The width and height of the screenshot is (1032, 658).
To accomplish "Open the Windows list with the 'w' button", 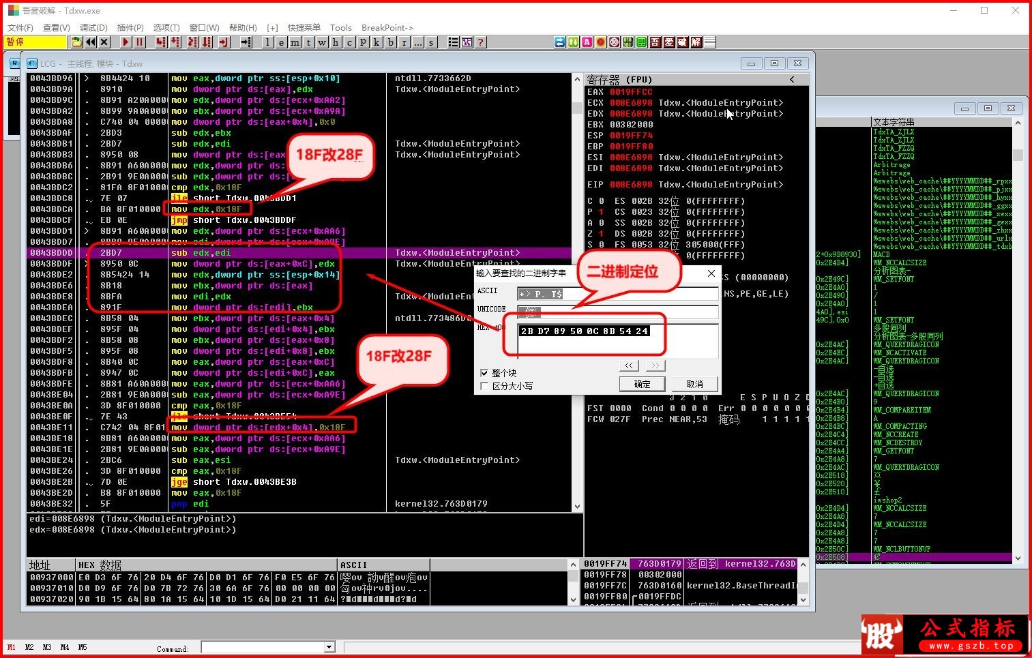I will (321, 42).
